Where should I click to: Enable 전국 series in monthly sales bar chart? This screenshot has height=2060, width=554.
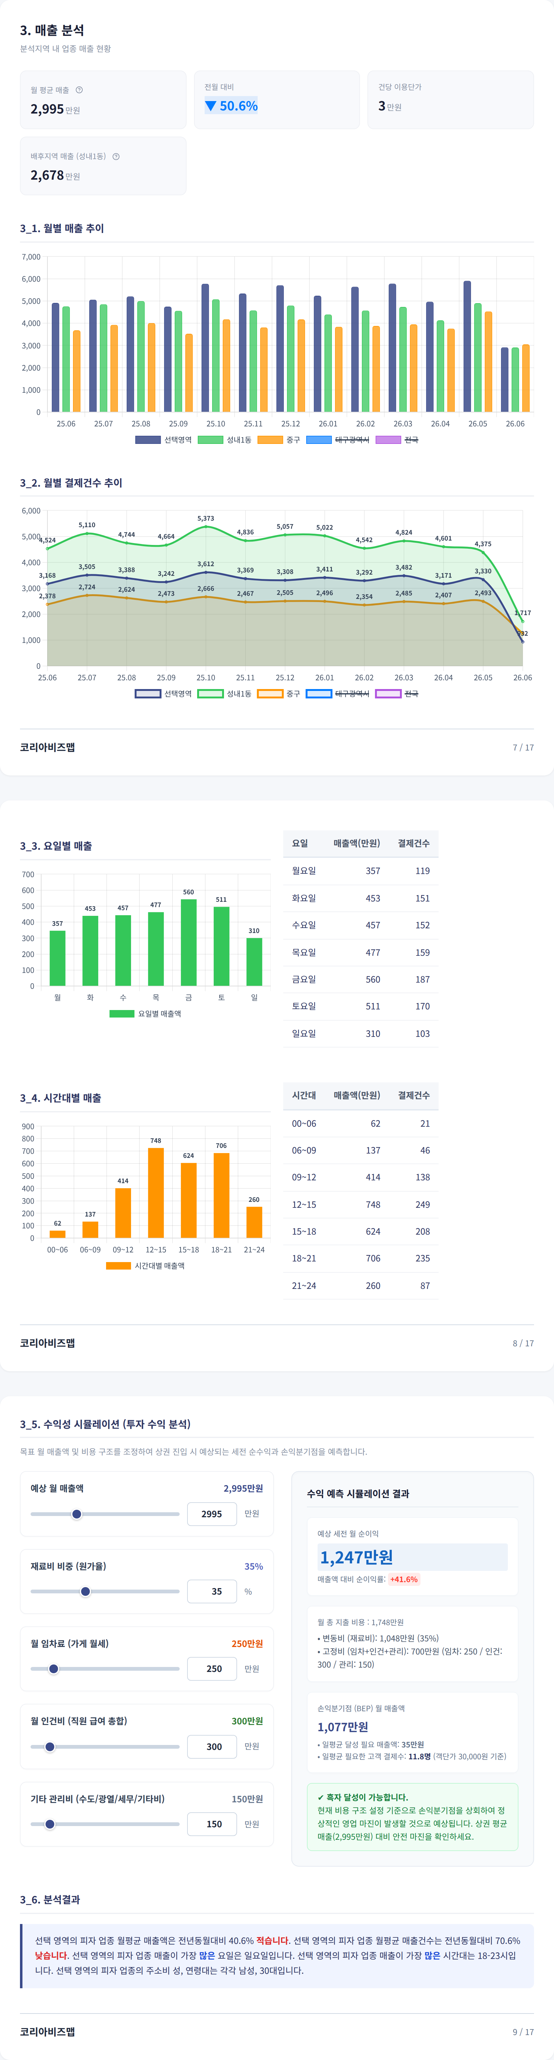point(397,440)
